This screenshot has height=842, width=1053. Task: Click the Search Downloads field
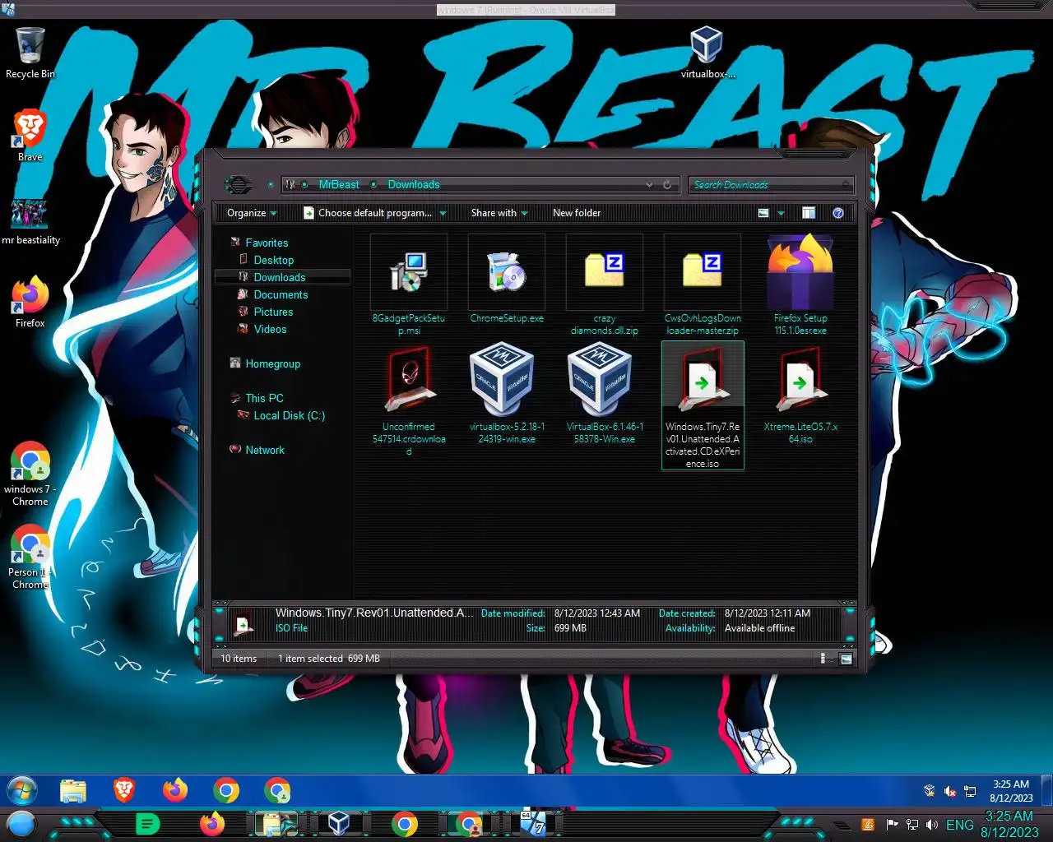click(x=771, y=185)
